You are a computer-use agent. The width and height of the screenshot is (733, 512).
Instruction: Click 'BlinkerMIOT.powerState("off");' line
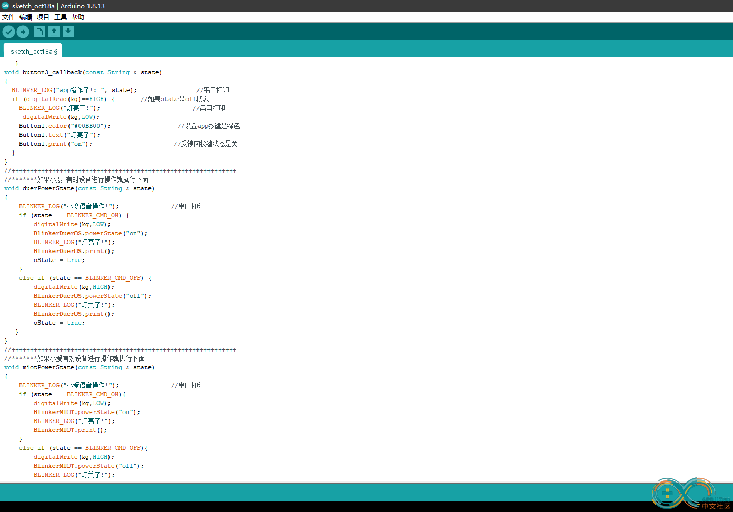[x=89, y=466]
